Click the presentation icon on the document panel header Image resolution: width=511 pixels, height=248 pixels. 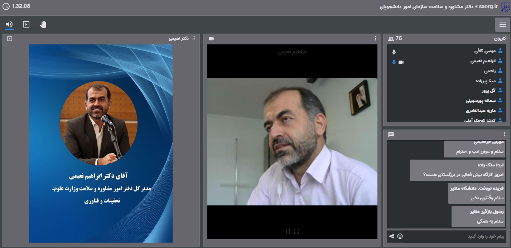(10, 38)
